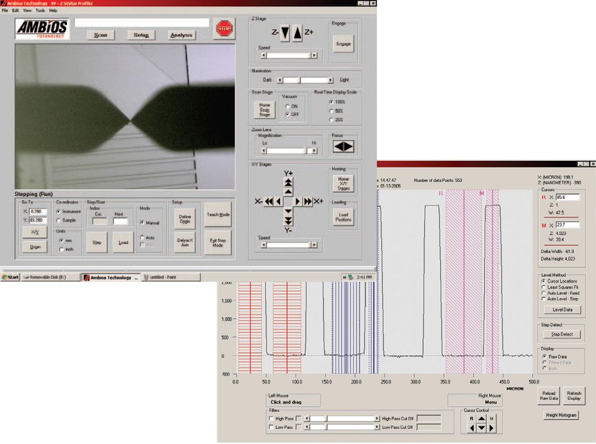Click the Define Origin button
Viewport: 596px width, 444px height.
pos(185,219)
